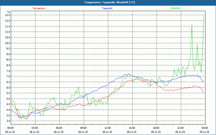
Task: Click the 3.0 value on the y-axis
Action: click(x=8, y=121)
